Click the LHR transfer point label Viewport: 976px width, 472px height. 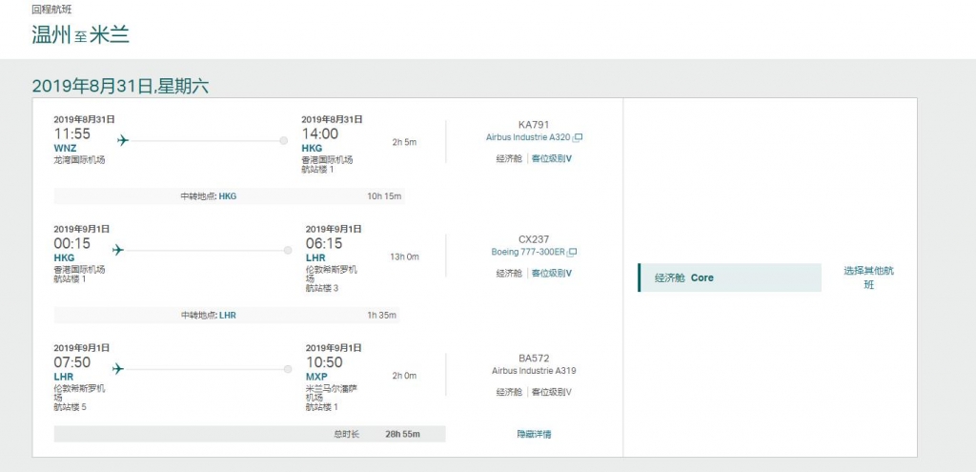228,315
